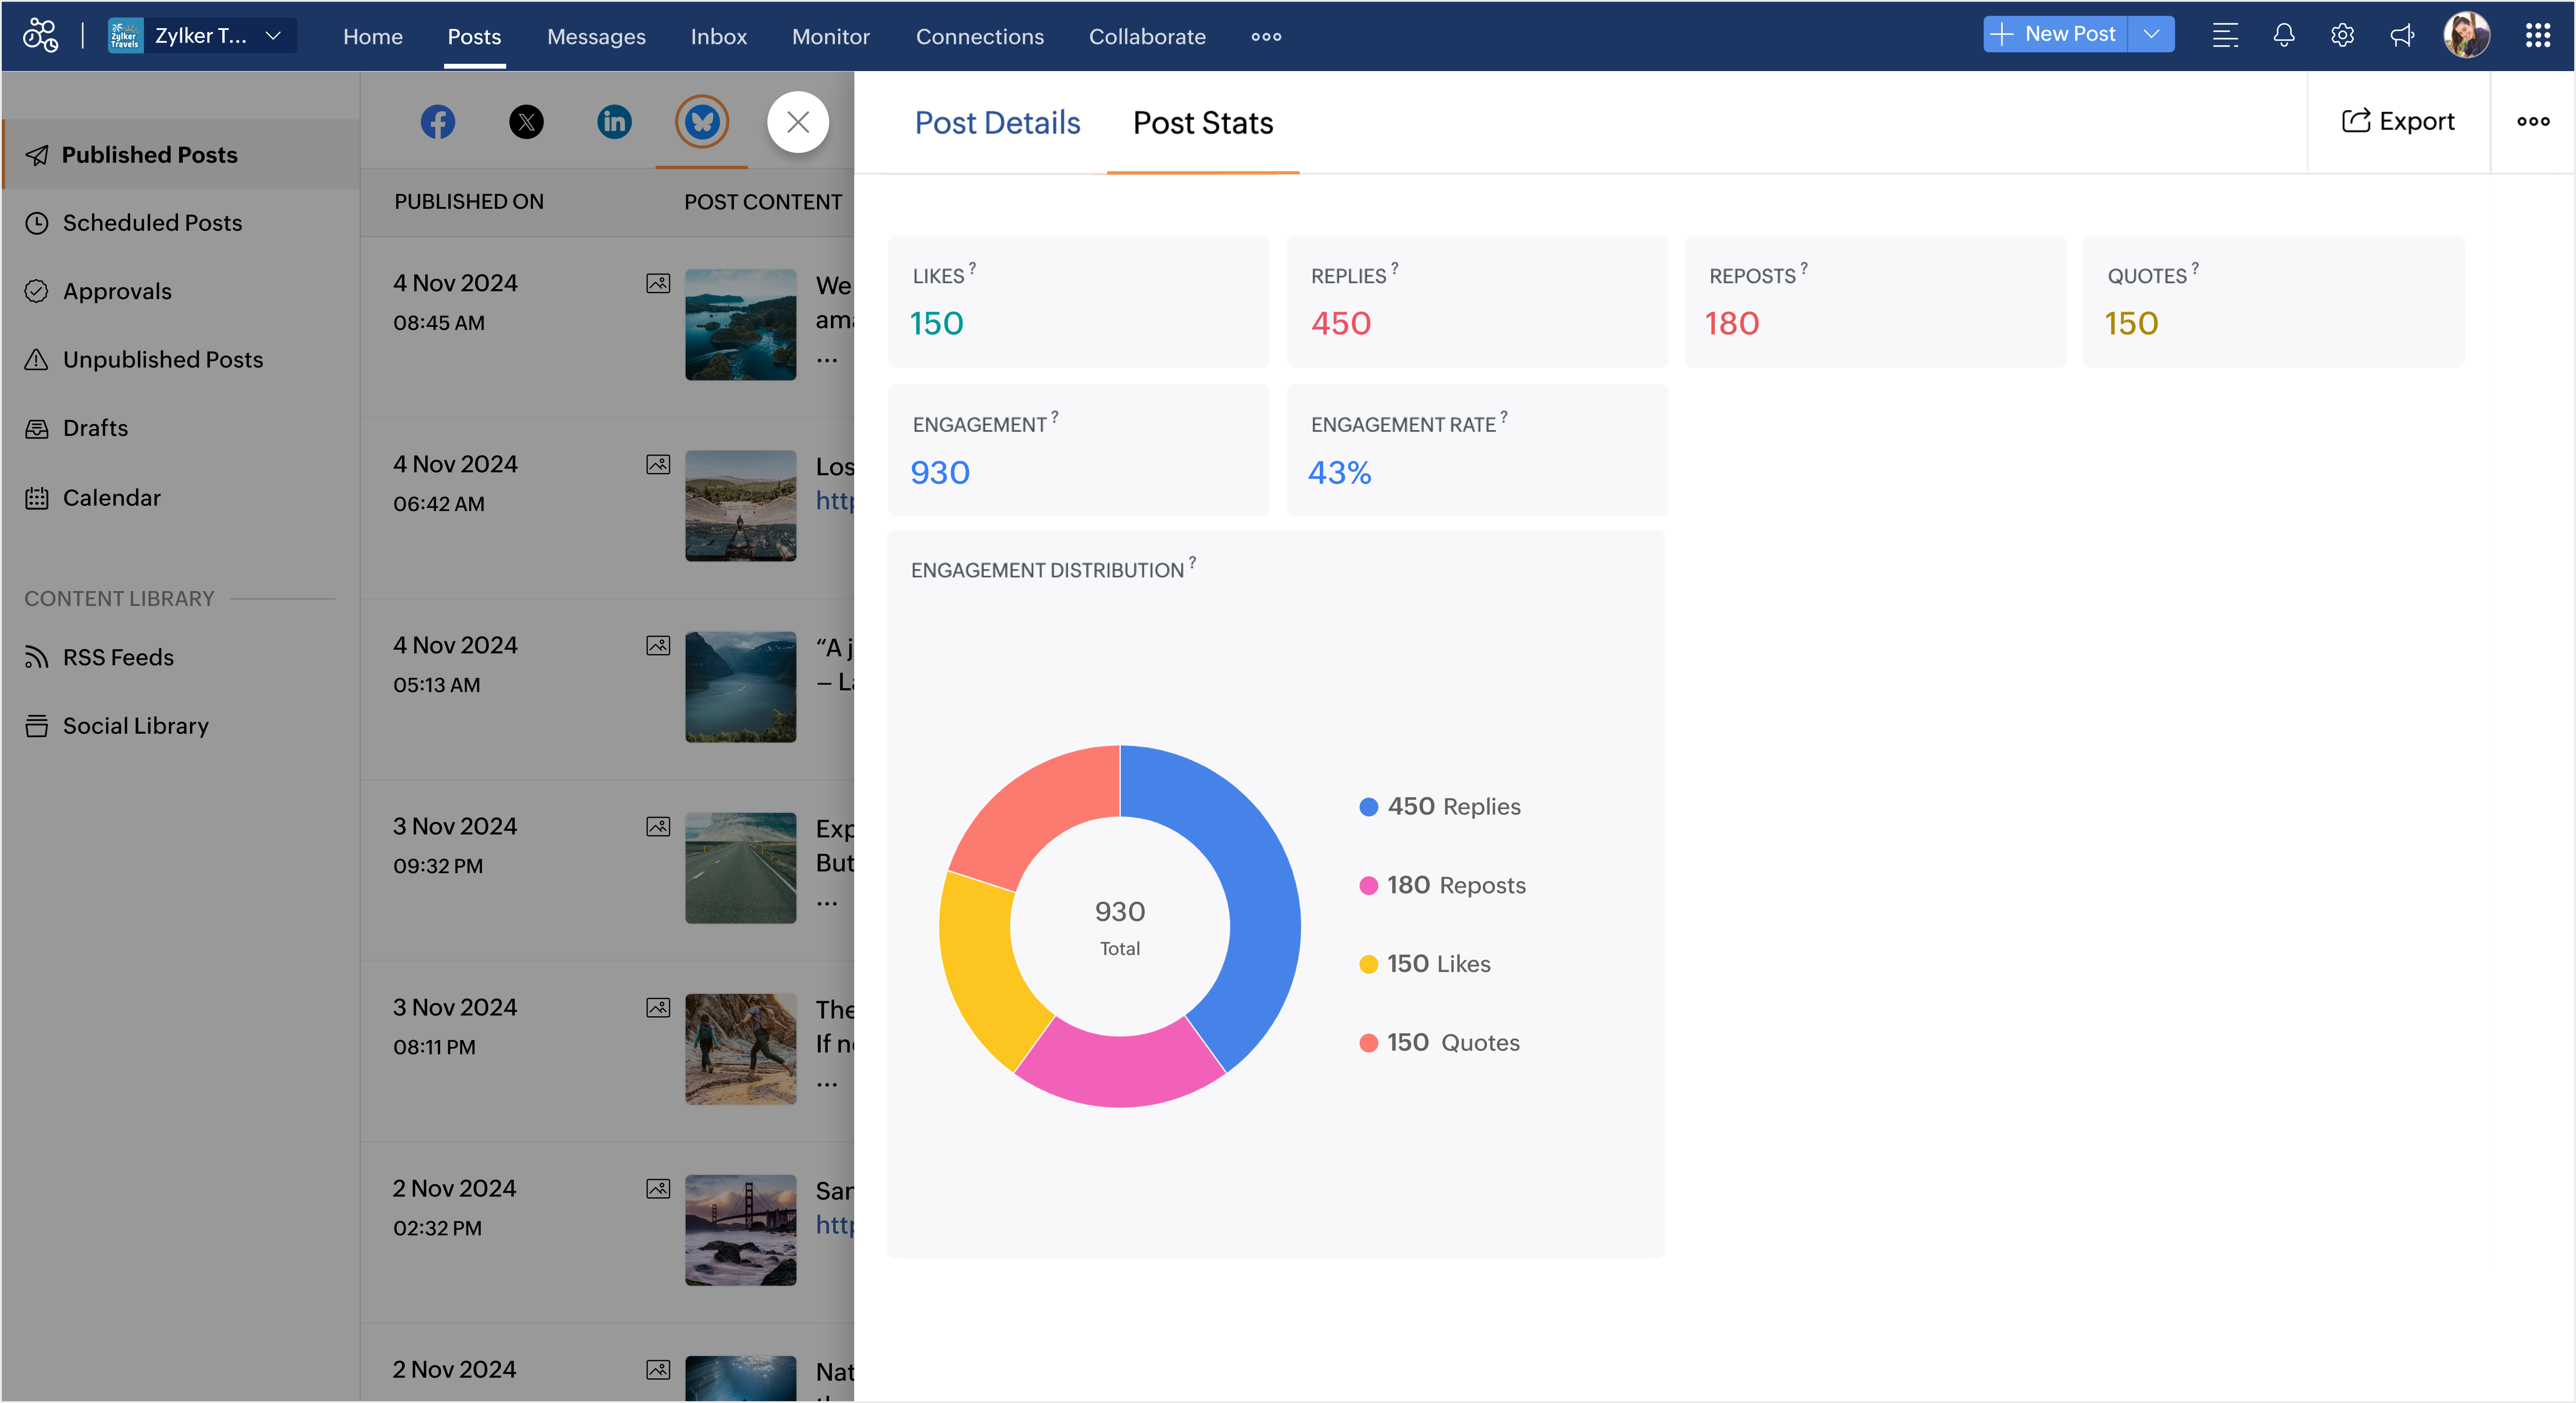Switch to the Post Stats tab
The width and height of the screenshot is (2576, 1403).
click(x=1203, y=122)
